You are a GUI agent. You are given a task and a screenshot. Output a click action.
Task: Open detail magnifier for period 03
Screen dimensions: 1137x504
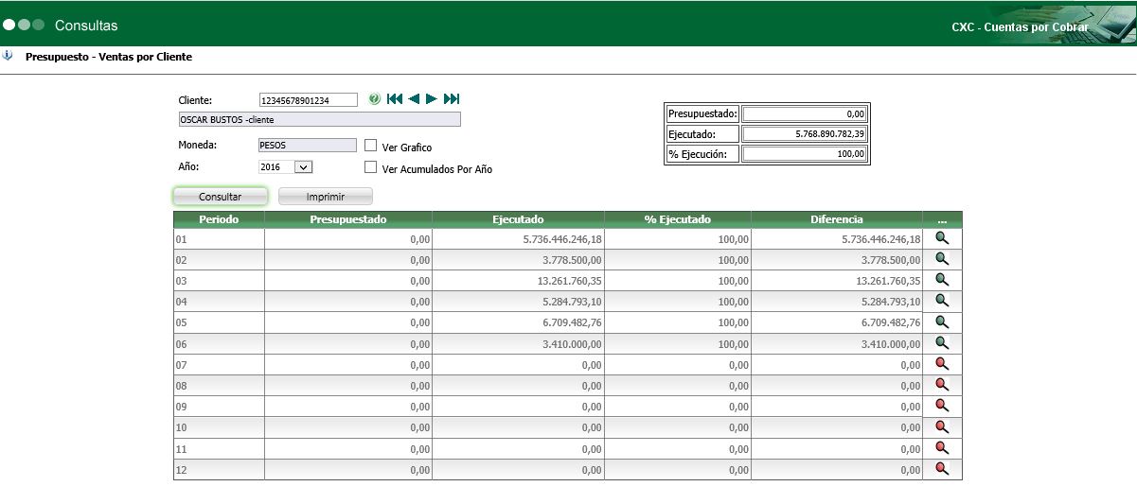coord(942,280)
